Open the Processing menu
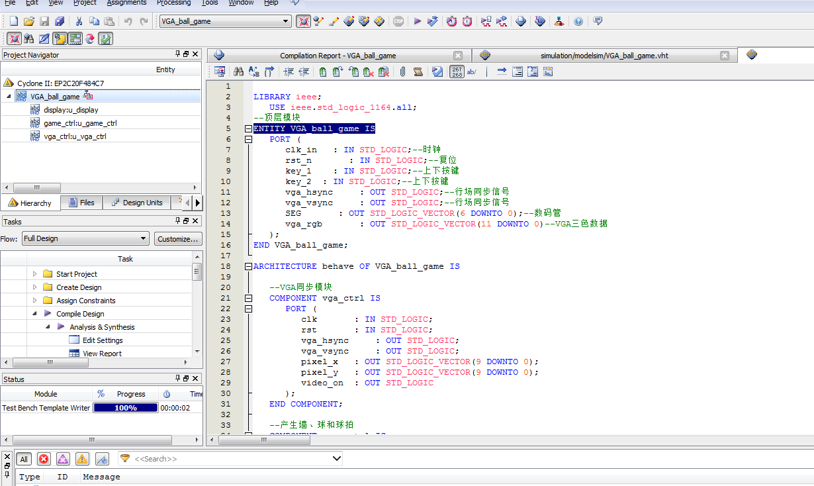The image size is (814, 486). 173,3
